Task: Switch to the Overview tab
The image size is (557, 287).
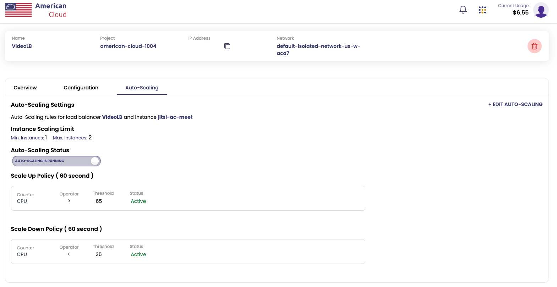Action: [x=25, y=88]
